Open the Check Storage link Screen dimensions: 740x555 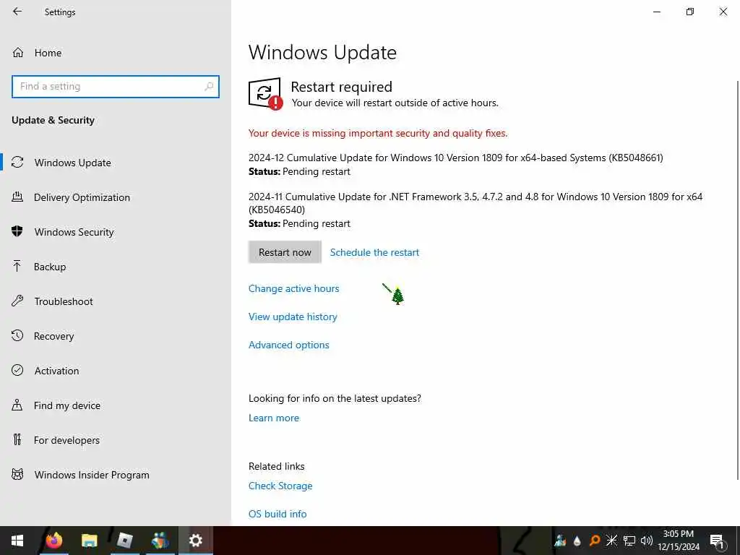[x=280, y=486]
